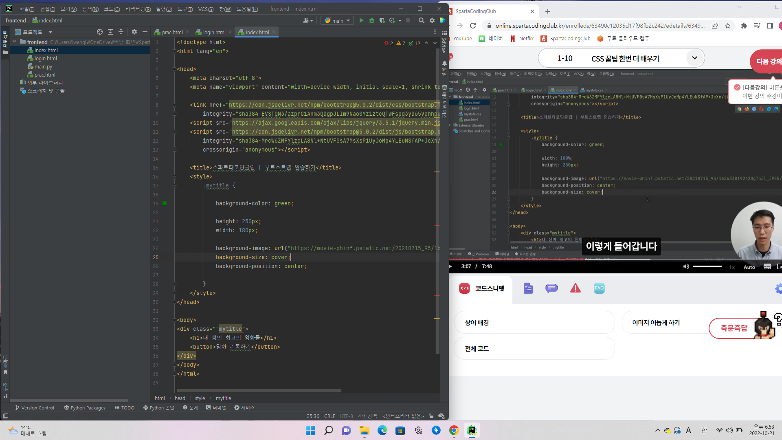Open video quality Auto selector
The height and width of the screenshot is (440, 782).
point(749,267)
